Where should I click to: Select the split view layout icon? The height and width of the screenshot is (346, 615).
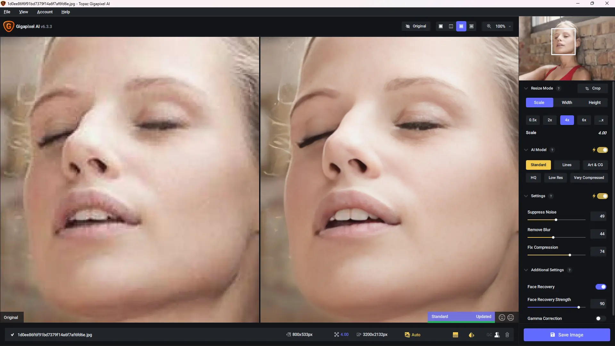tap(451, 26)
